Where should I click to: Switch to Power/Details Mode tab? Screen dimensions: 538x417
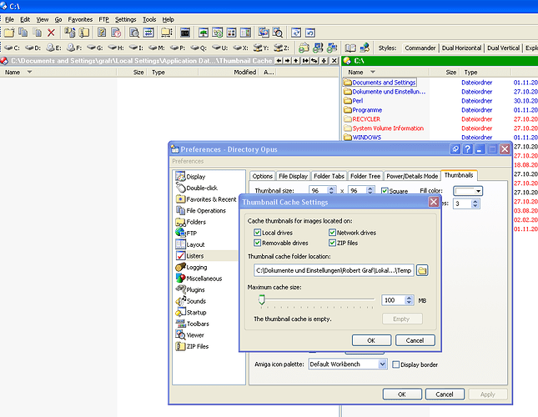412,176
